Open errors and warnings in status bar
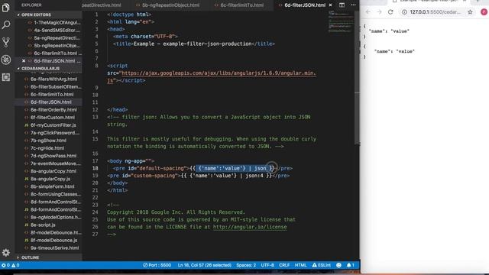This screenshot has height=275, width=489. (10, 265)
